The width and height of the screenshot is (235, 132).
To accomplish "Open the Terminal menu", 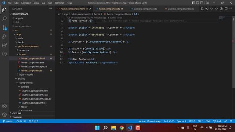I will (59, 3).
